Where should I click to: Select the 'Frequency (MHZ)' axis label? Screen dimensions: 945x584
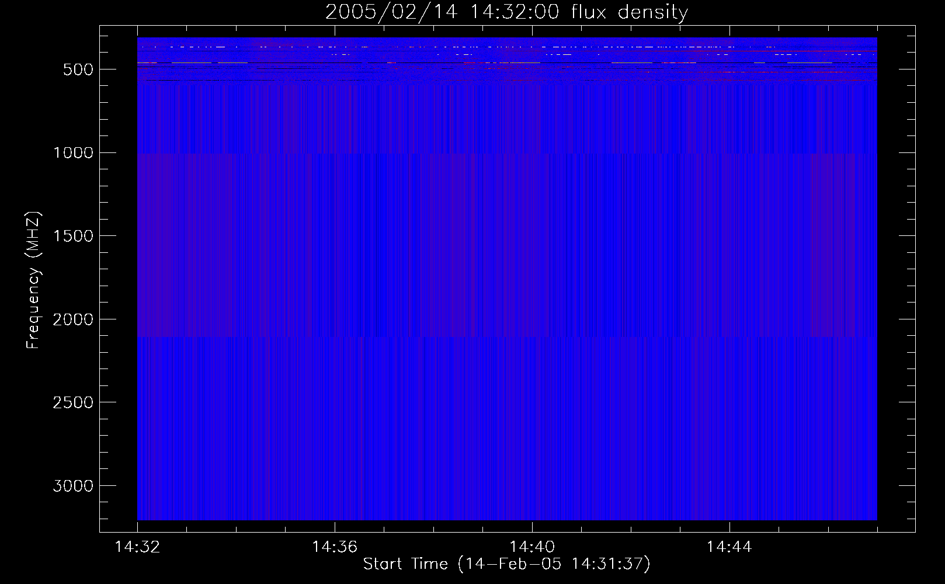[33, 280]
